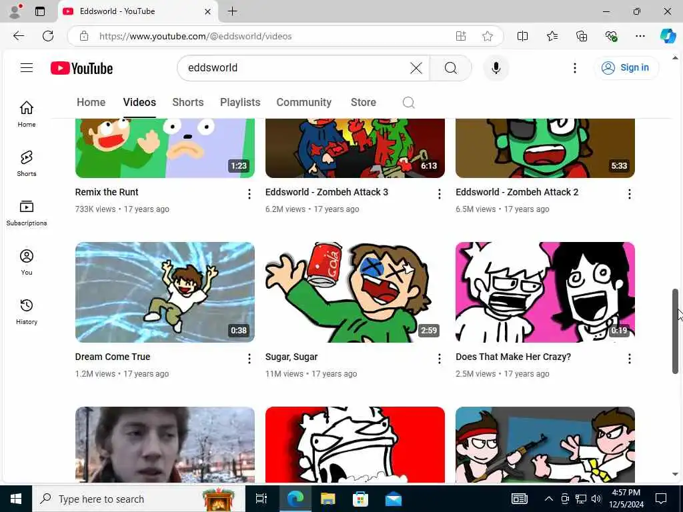Open options for Dream Come True
The width and height of the screenshot is (683, 512).
[x=249, y=358]
